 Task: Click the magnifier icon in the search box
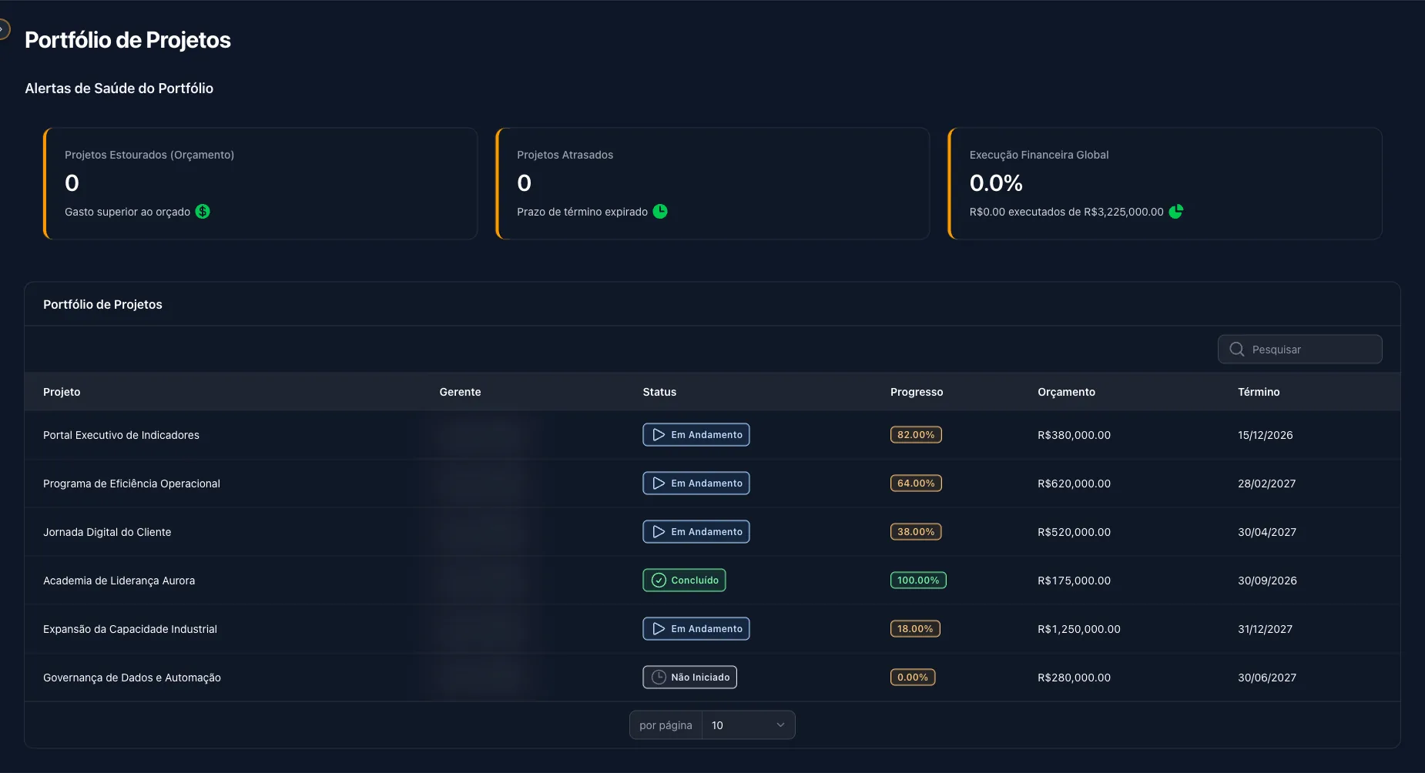[1237, 349]
